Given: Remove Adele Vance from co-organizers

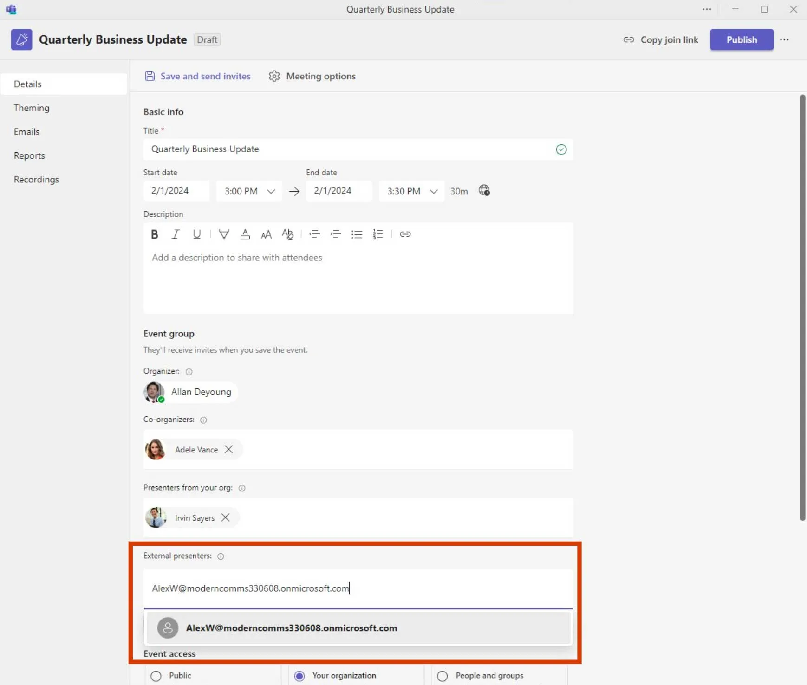Looking at the screenshot, I should point(228,449).
